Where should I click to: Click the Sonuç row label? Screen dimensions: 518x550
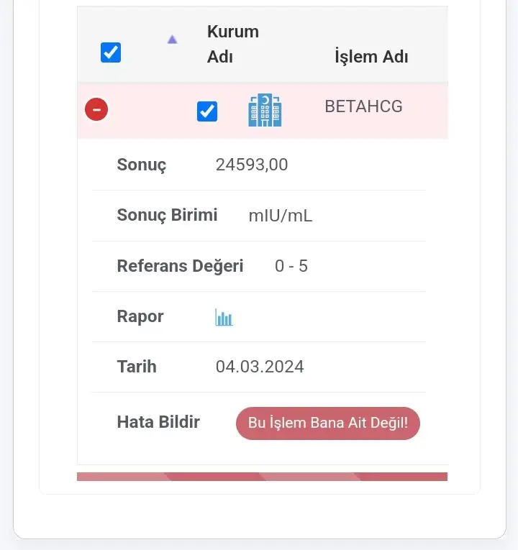point(142,165)
